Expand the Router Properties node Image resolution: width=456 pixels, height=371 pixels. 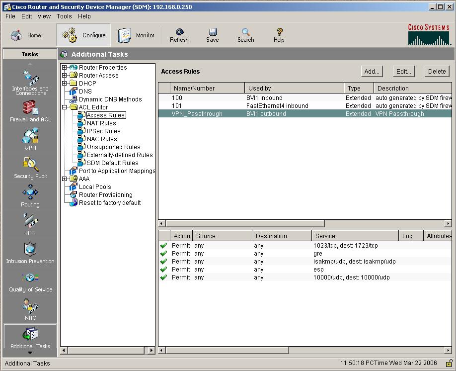65,67
